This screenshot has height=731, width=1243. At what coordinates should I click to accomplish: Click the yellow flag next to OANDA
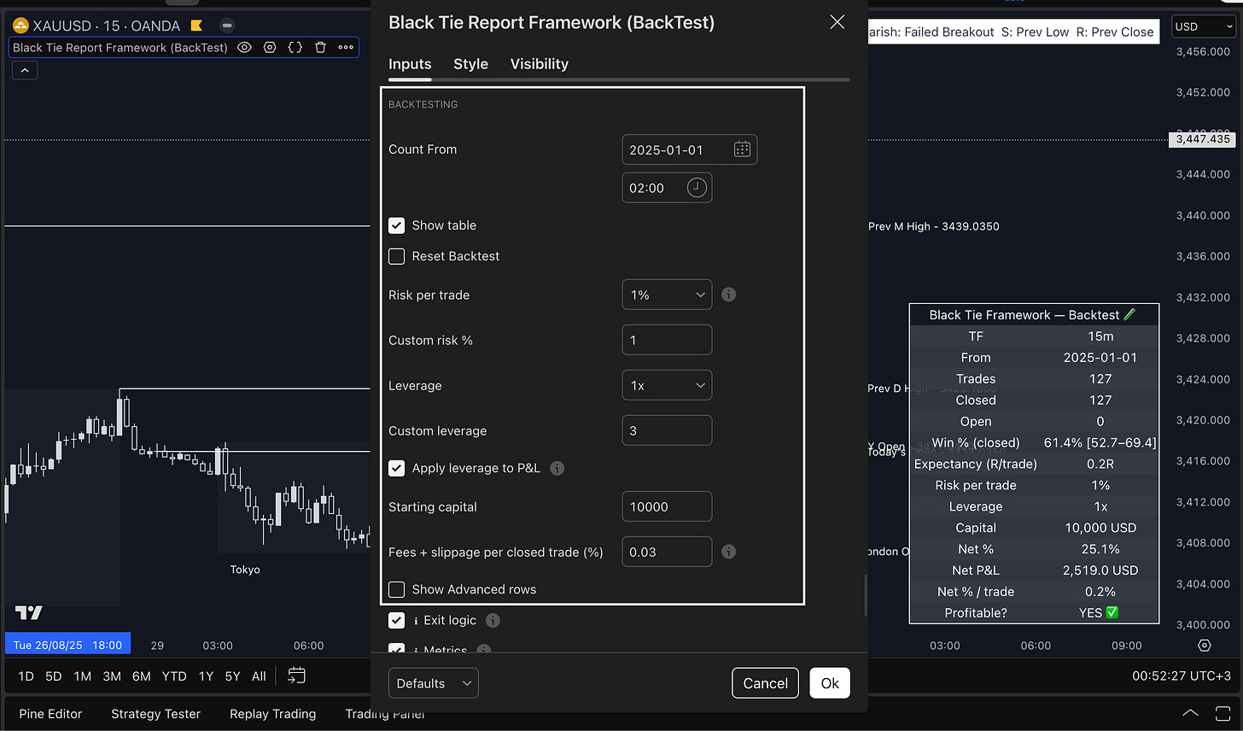196,26
